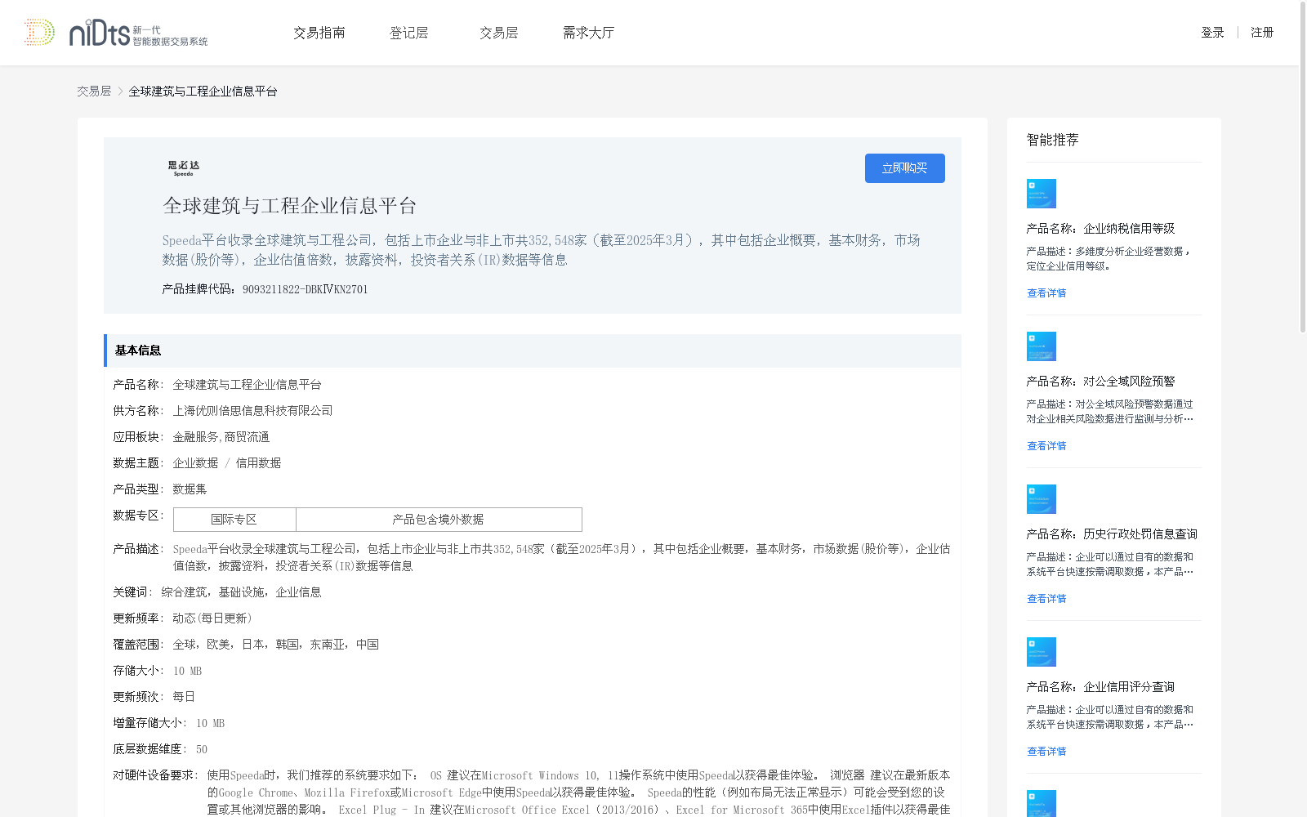Click the 基本信息 section header
Viewport: 1307px width, 817px height.
pyautogui.click(x=533, y=350)
